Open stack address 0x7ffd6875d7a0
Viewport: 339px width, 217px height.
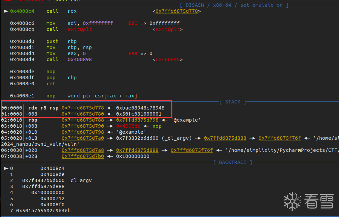(82, 138)
